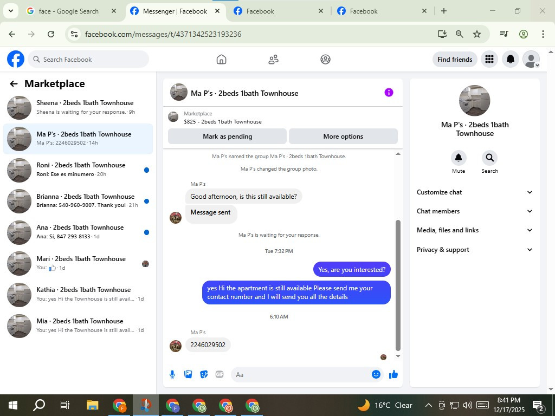
Task: Click the Aa message input box
Action: tap(301, 374)
